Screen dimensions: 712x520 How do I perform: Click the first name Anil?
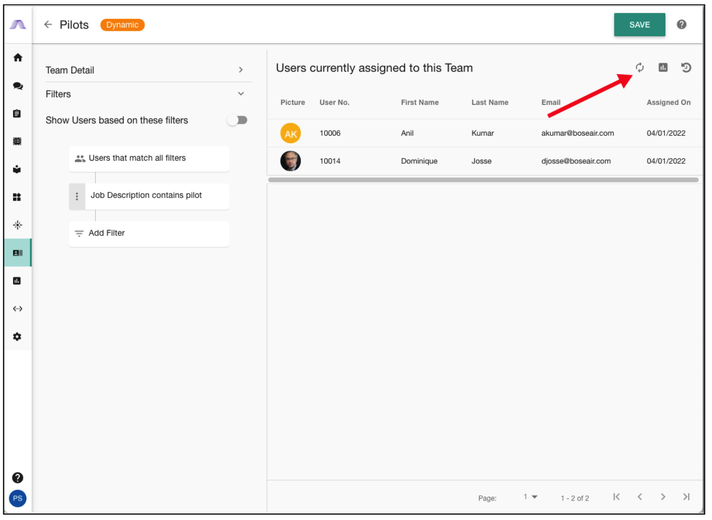coord(407,134)
